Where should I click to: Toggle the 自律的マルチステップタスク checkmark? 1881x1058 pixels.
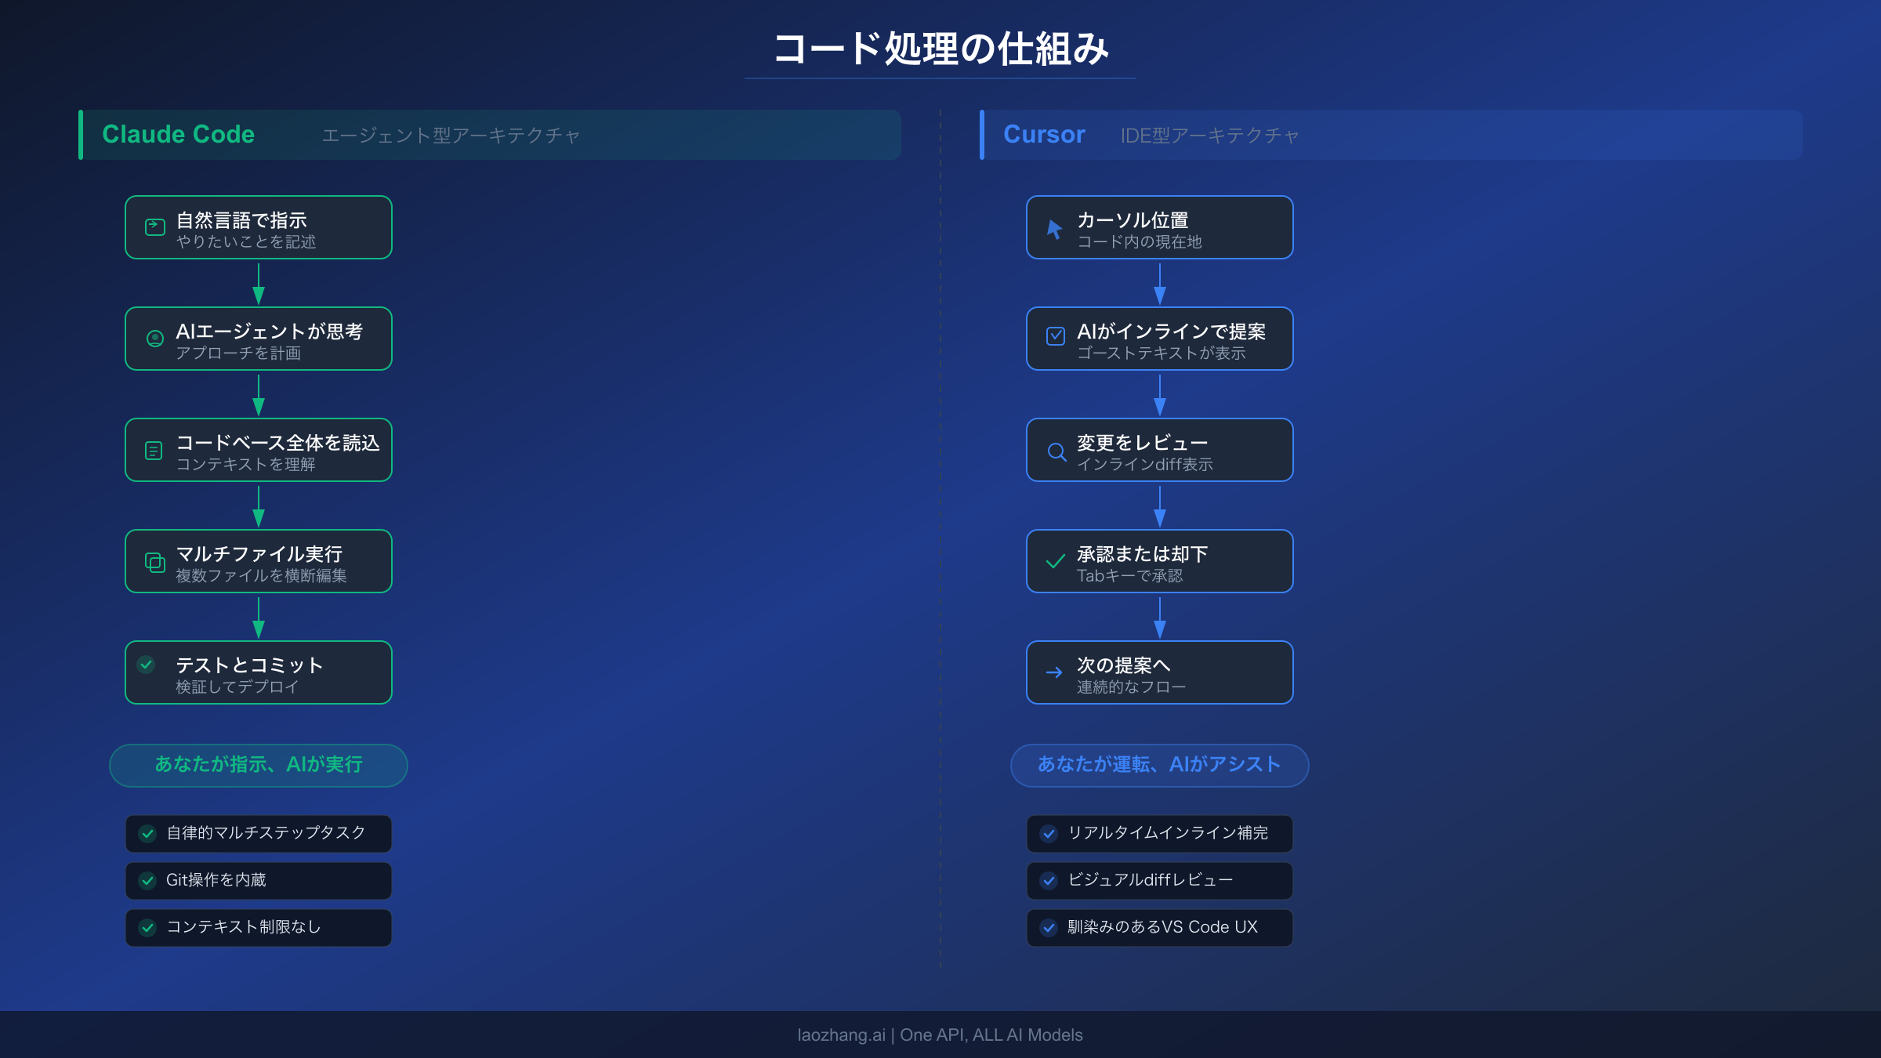(147, 834)
